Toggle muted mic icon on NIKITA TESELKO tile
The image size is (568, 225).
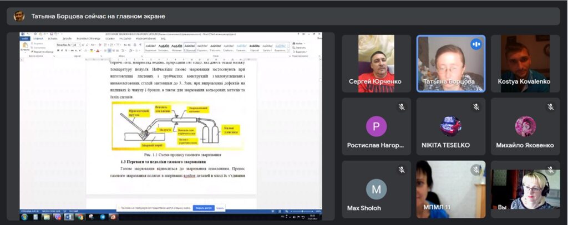(476, 107)
